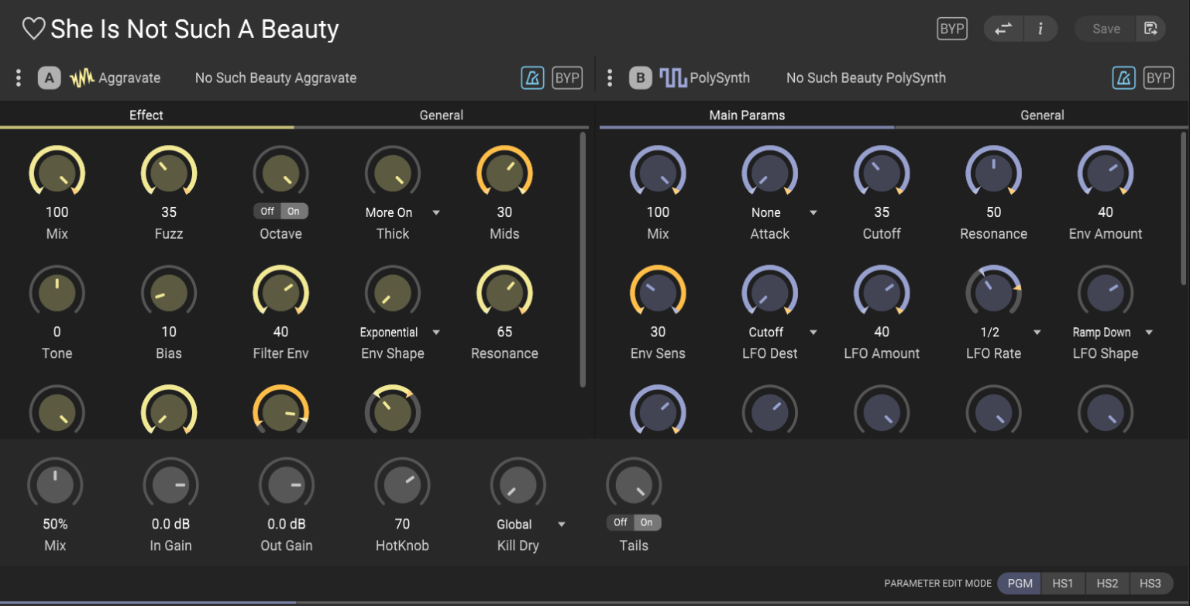Select PGM parameter edit mode
The image size is (1190, 606).
[x=1020, y=584]
